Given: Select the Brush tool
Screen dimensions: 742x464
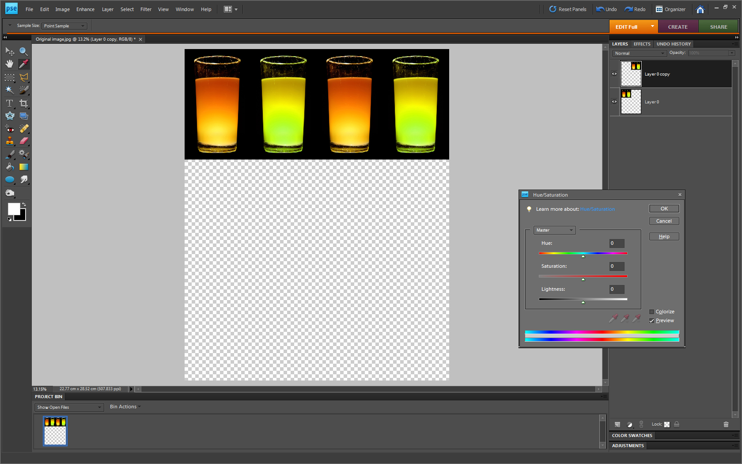Looking at the screenshot, I should point(10,155).
